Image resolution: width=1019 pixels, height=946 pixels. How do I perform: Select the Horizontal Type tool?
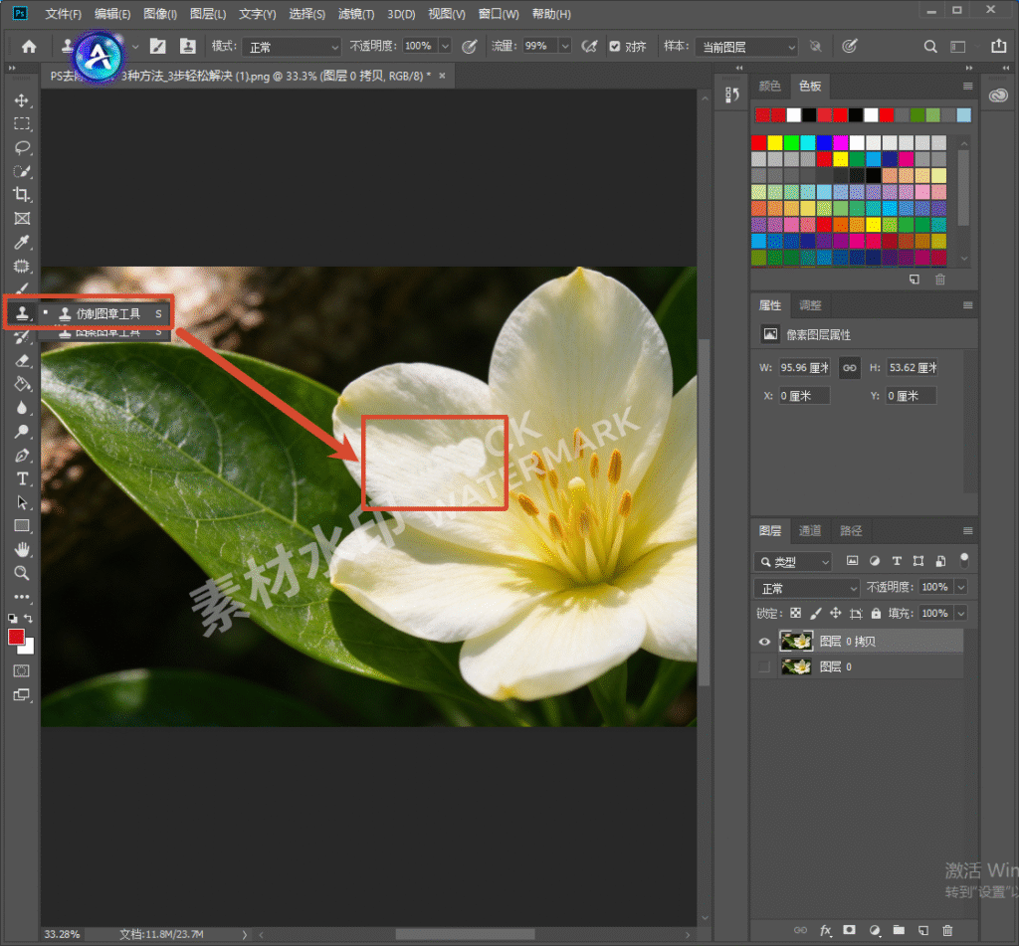pos(22,478)
